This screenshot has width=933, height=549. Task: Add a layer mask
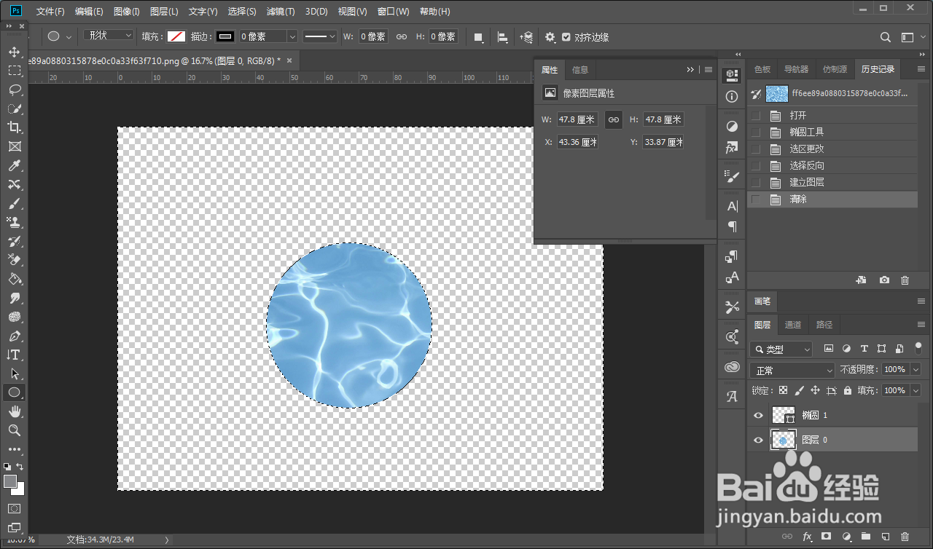pyautogui.click(x=826, y=537)
